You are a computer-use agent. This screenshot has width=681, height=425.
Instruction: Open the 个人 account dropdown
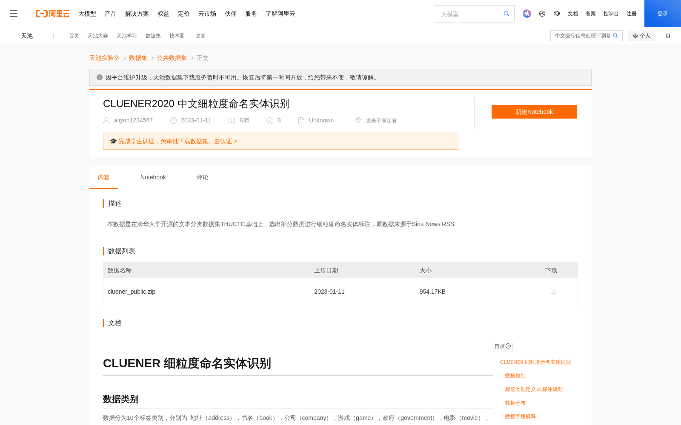pos(641,36)
